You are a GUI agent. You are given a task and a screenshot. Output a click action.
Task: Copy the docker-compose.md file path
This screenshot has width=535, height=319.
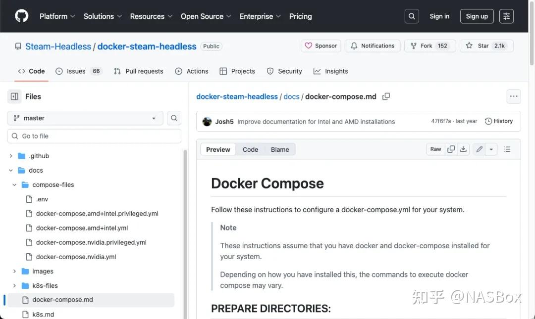click(386, 96)
